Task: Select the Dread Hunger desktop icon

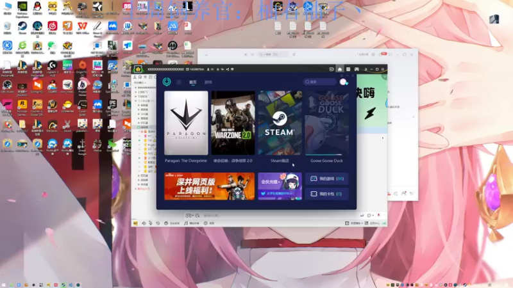Action: point(83,147)
